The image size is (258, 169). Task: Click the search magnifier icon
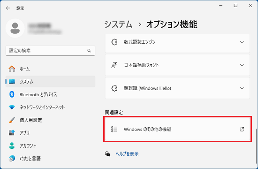[89, 51]
